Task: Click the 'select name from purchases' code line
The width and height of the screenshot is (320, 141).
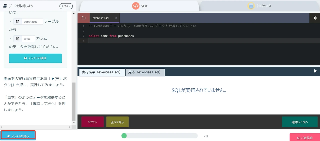Action: 111,36
